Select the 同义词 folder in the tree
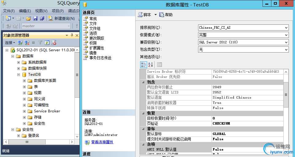 tap(40, 99)
